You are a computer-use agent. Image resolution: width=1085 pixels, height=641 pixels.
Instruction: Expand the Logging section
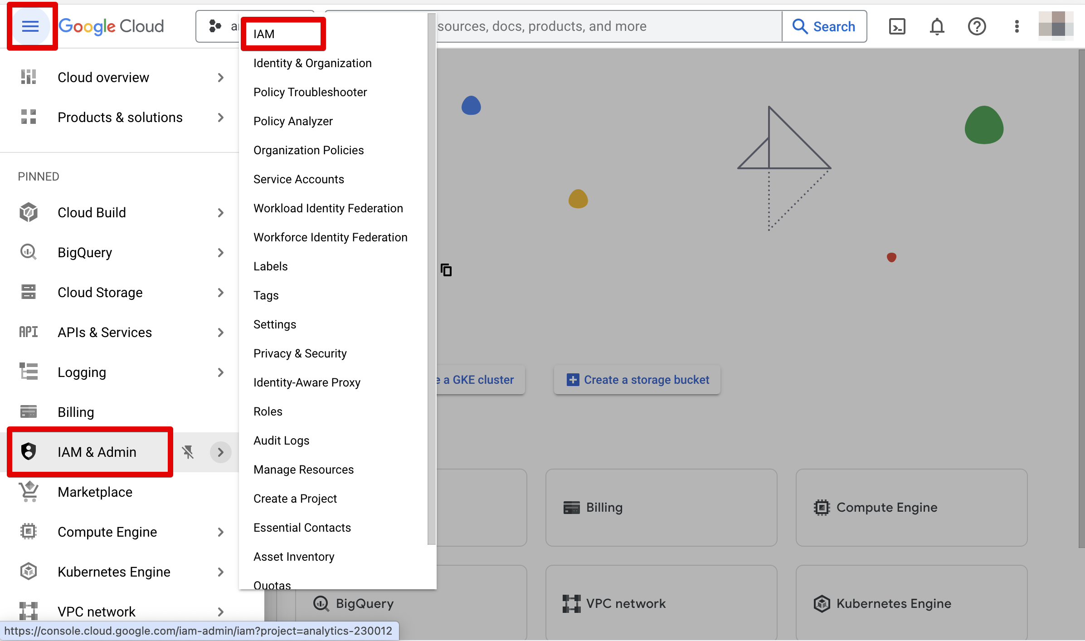(x=221, y=372)
